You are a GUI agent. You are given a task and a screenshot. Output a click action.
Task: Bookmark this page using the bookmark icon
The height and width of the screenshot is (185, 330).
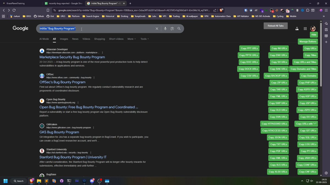click(48, 10)
